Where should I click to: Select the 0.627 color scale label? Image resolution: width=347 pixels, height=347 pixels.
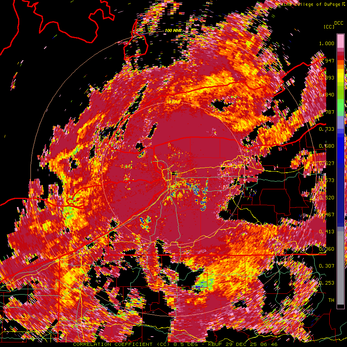point(327,163)
